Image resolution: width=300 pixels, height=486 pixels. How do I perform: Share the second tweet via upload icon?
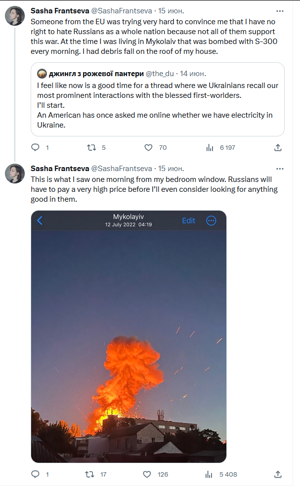[x=278, y=474]
